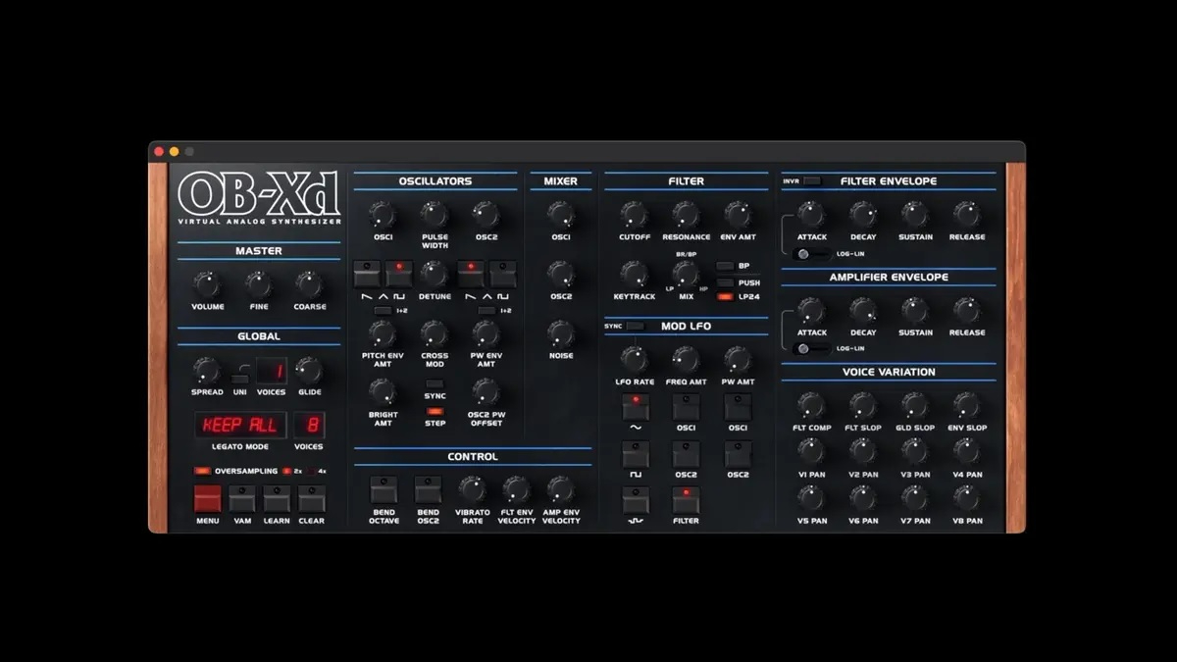This screenshot has height=662, width=1177.
Task: Click the Pulse Width knob
Action: point(435,215)
